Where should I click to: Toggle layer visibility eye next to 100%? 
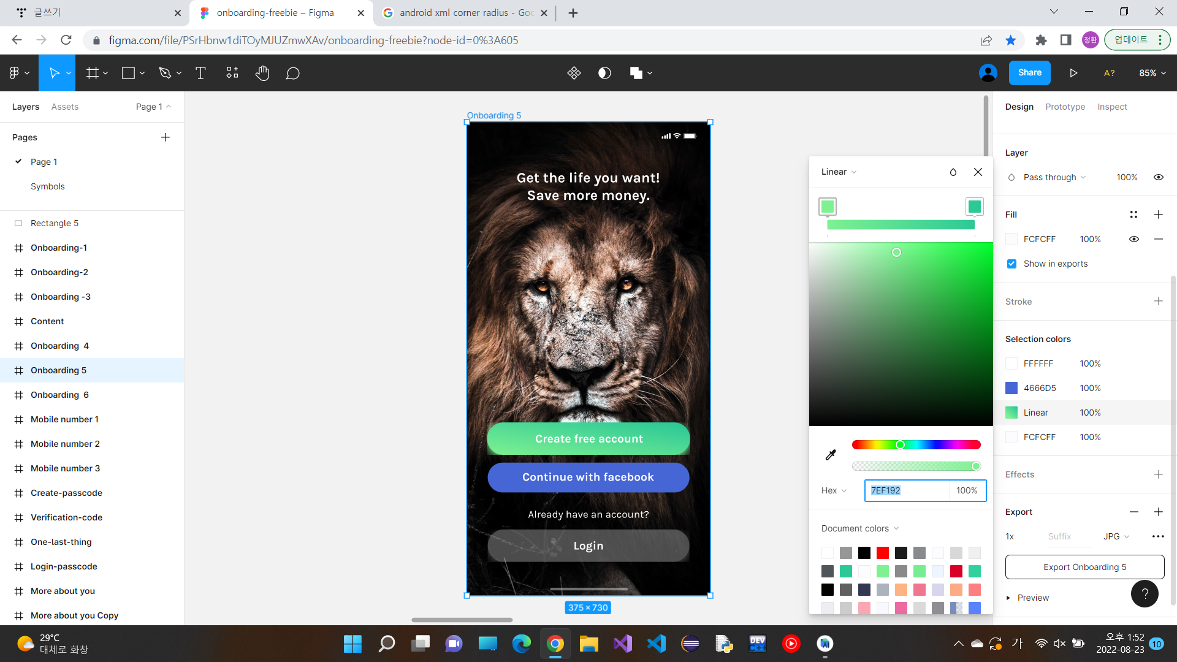click(1159, 177)
